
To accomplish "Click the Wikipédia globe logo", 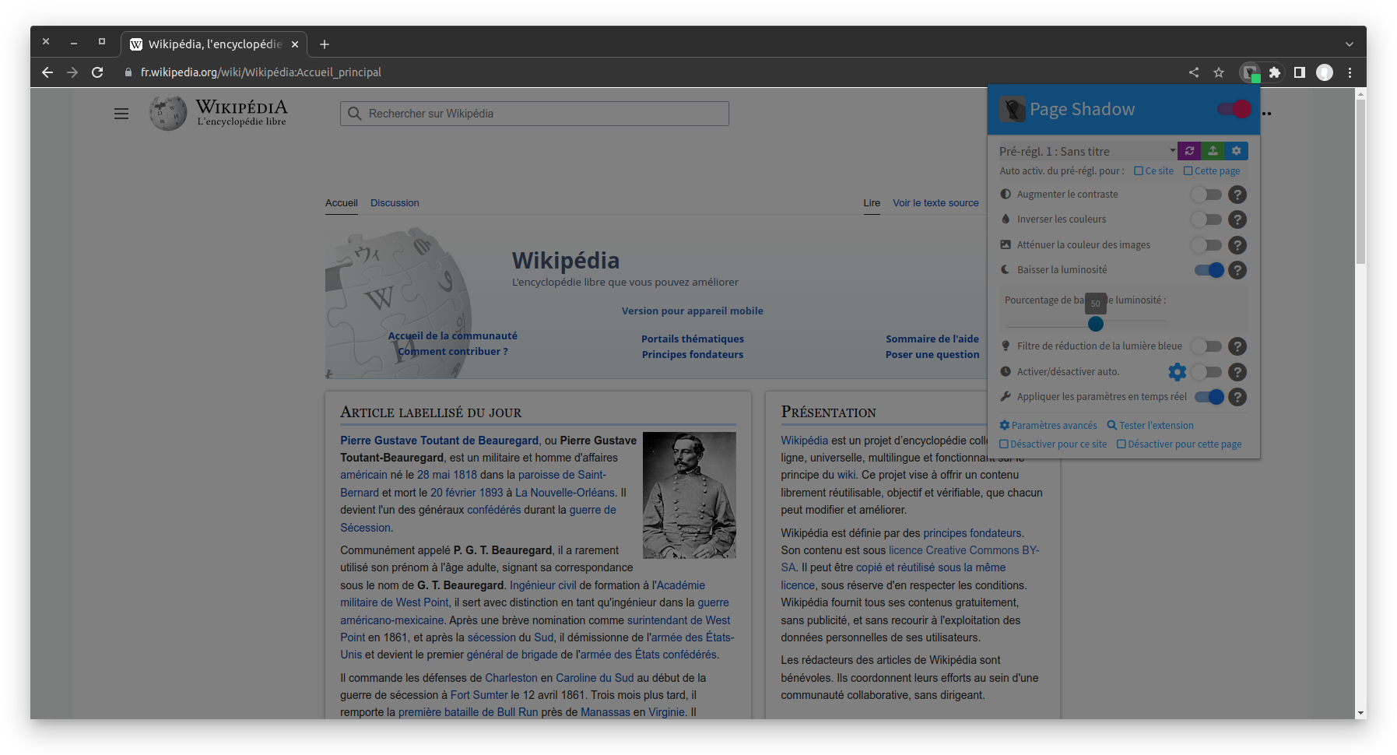I will click(x=168, y=114).
